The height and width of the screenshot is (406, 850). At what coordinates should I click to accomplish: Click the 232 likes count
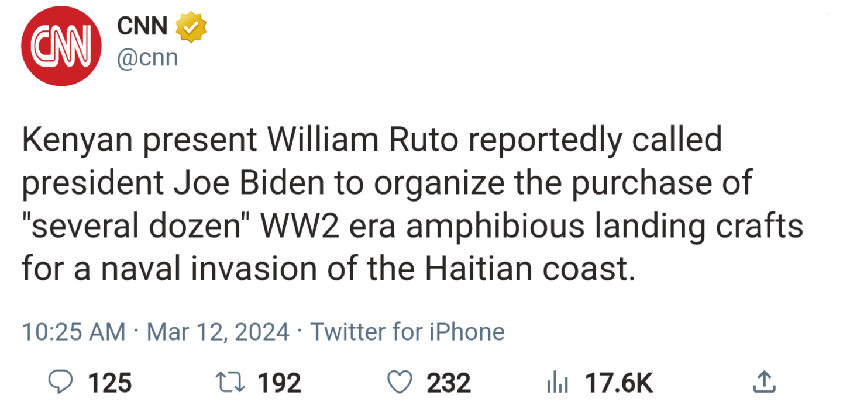[x=448, y=383]
